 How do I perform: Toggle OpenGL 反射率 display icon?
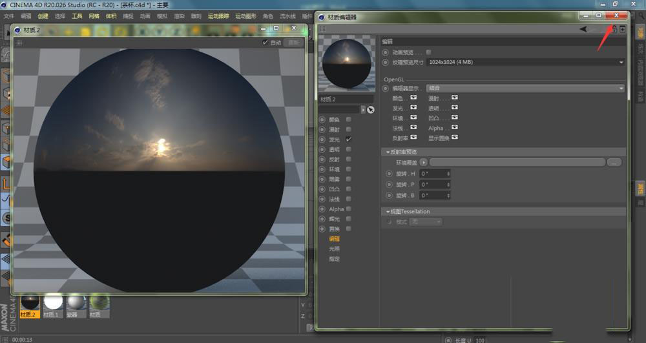[413, 137]
